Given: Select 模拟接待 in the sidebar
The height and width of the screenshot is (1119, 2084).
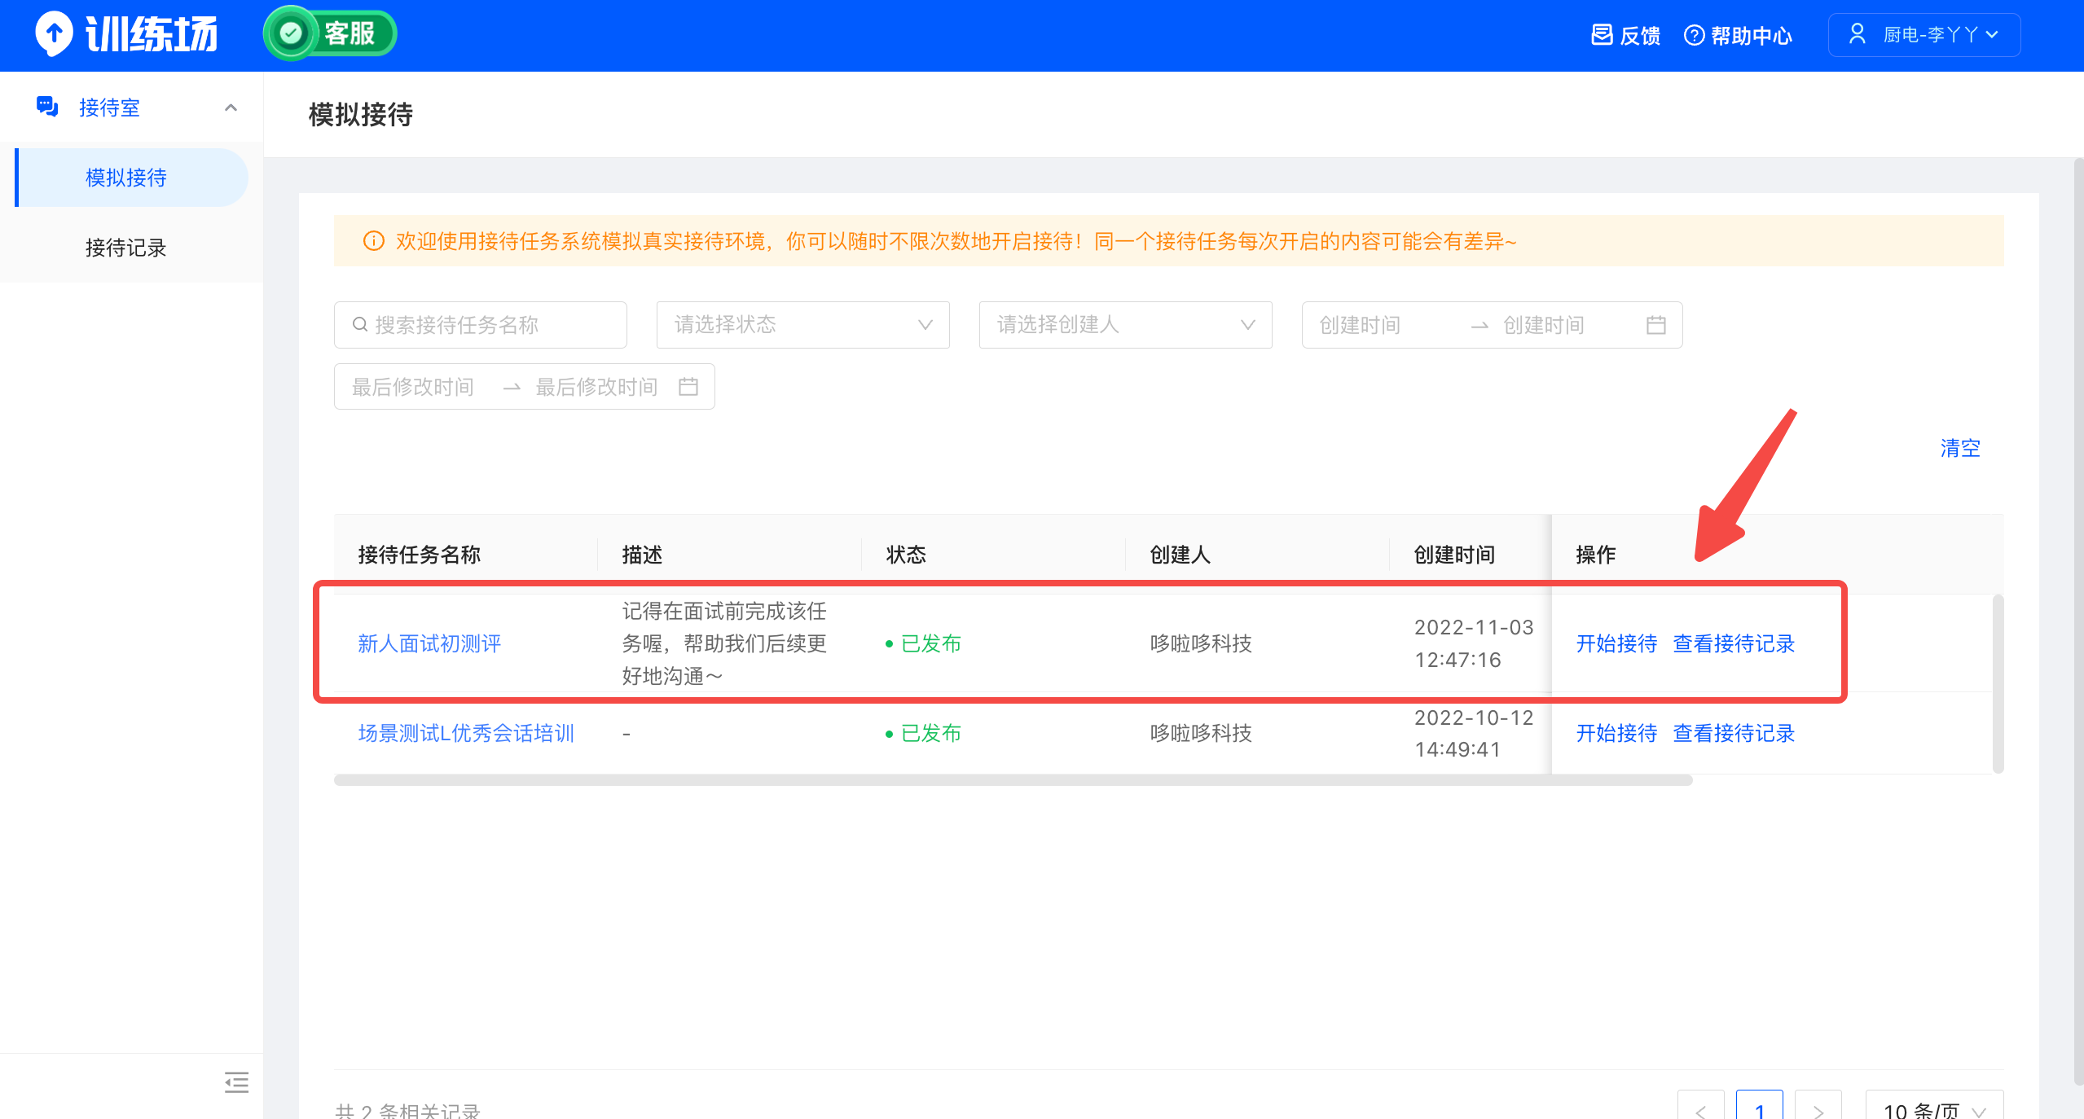Looking at the screenshot, I should (132, 178).
